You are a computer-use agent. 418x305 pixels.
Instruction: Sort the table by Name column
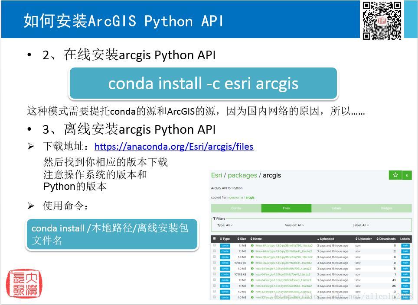pyautogui.click(x=256, y=239)
